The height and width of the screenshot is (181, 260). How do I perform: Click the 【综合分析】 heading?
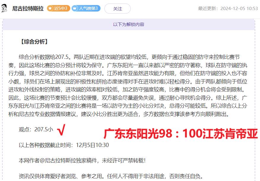(x=34, y=41)
